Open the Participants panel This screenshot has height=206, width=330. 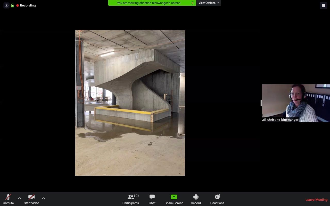tap(130, 199)
